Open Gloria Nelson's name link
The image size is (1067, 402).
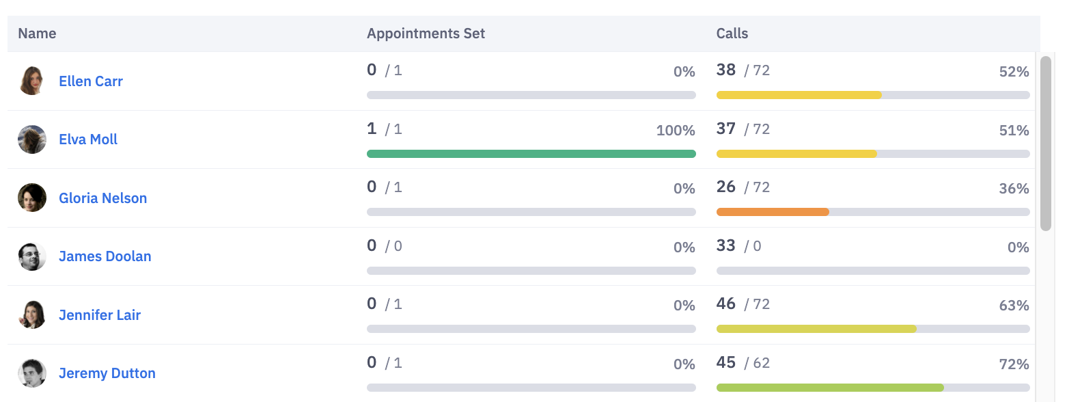pyautogui.click(x=102, y=198)
